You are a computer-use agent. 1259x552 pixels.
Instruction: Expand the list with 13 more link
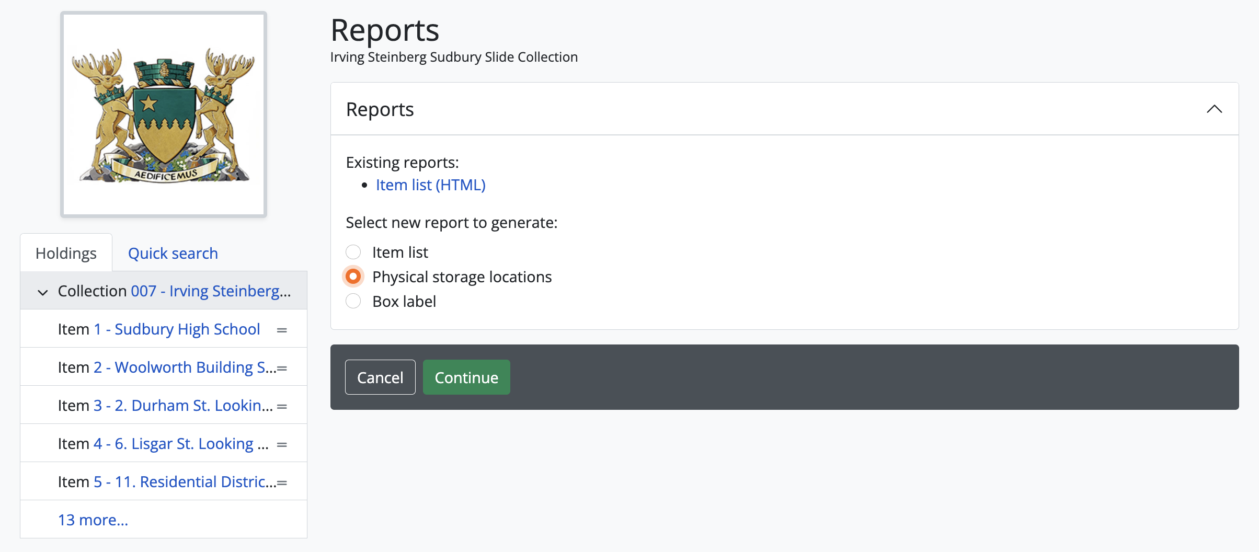(93, 520)
